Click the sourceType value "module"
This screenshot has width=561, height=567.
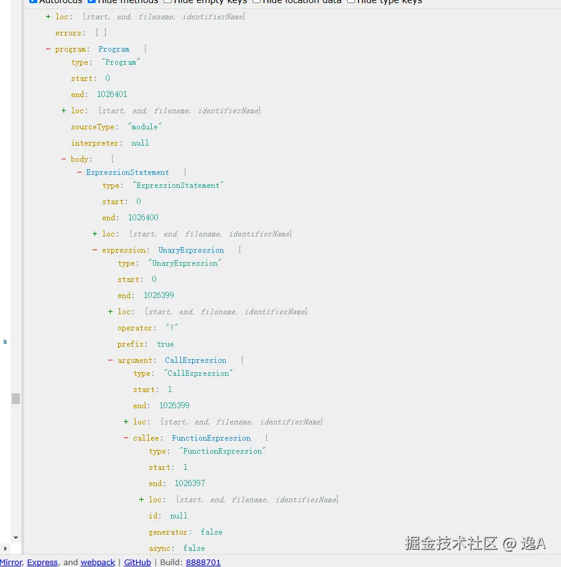(x=144, y=127)
